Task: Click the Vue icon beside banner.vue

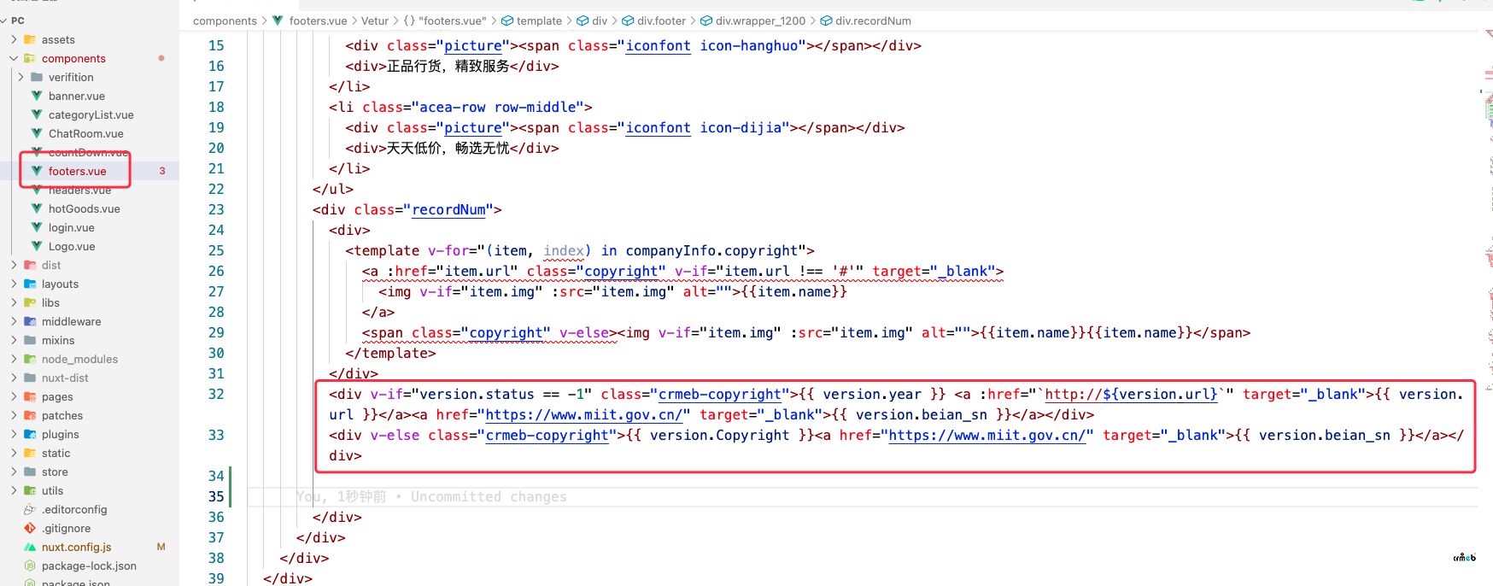Action: click(x=37, y=96)
